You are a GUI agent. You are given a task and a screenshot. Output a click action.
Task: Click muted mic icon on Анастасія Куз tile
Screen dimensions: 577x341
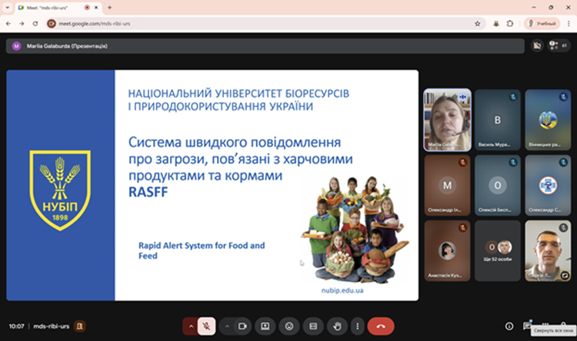point(462,228)
